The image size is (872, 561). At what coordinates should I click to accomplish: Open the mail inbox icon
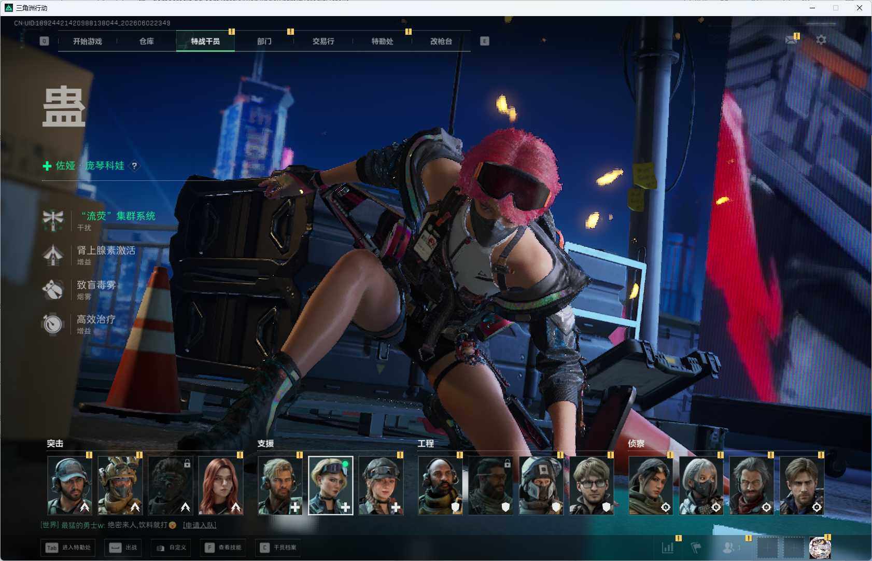tap(791, 40)
